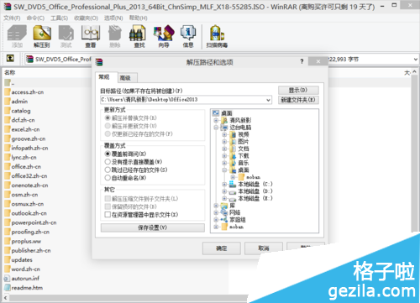Open the View (查看) toolbar icon
Image resolution: width=420 pixels, height=303 pixels.
coord(91,36)
